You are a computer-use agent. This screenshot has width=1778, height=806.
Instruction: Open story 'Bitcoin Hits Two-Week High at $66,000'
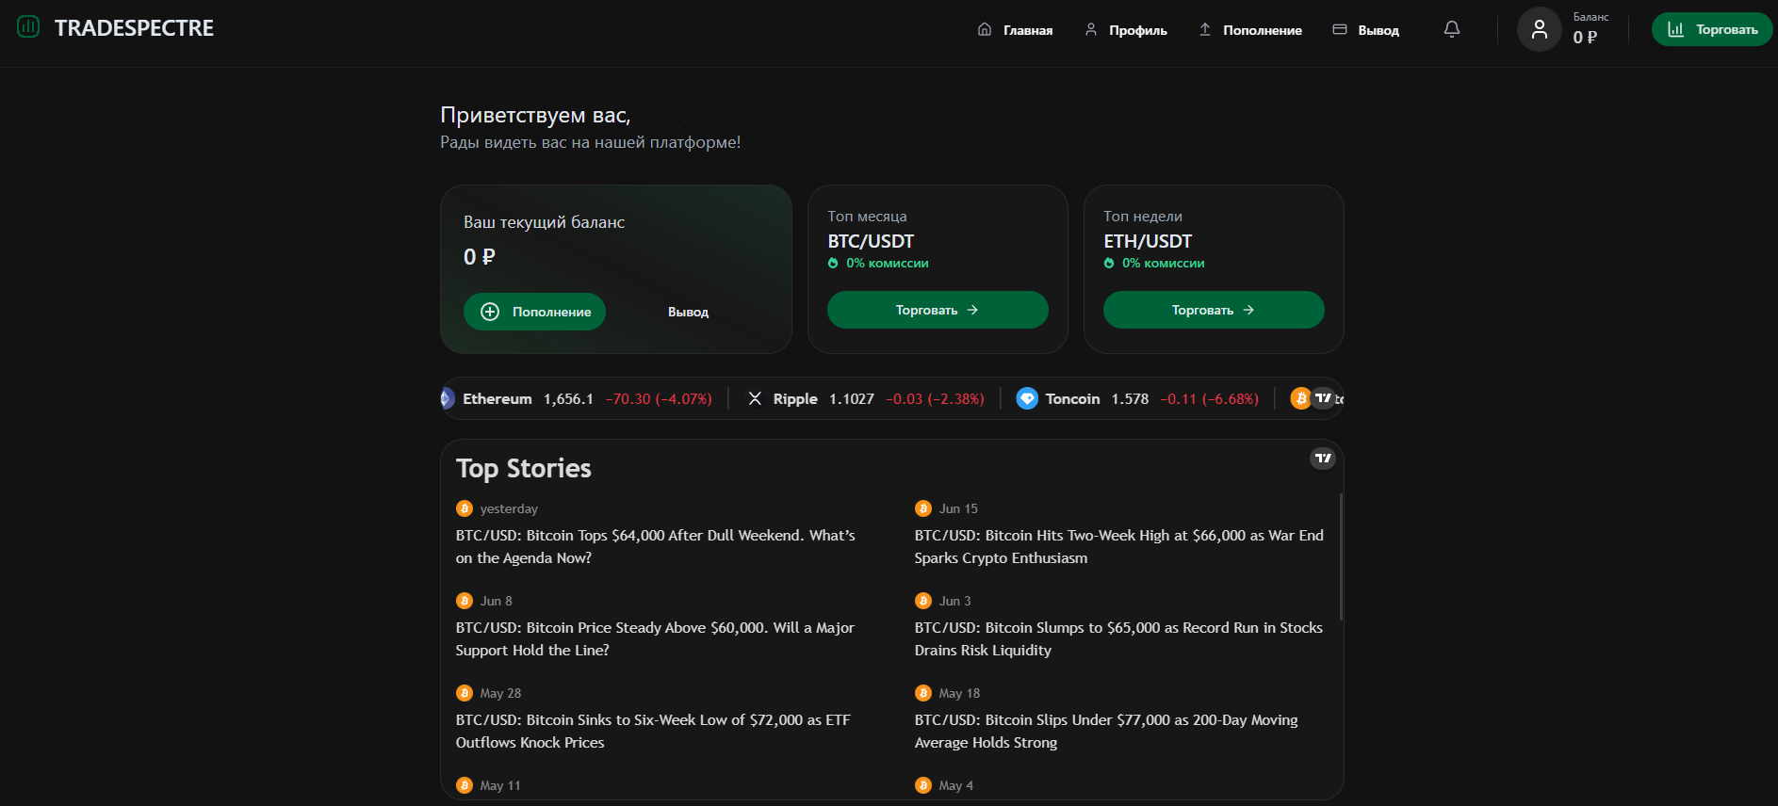click(x=1119, y=546)
